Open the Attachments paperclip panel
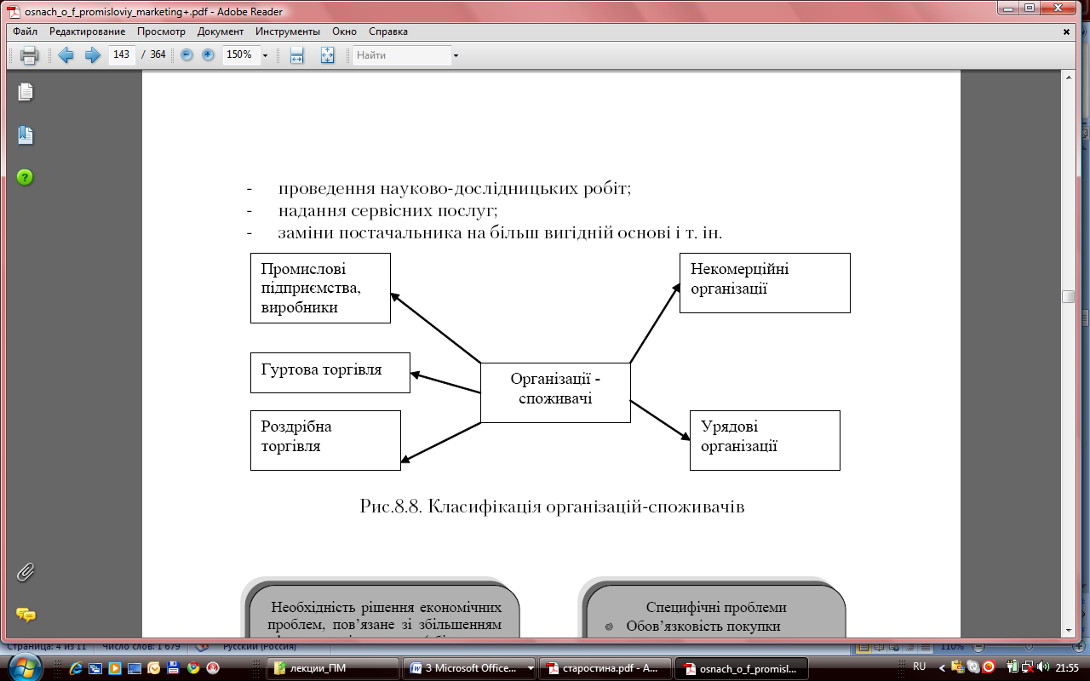This screenshot has height=681, width=1090. click(26, 572)
